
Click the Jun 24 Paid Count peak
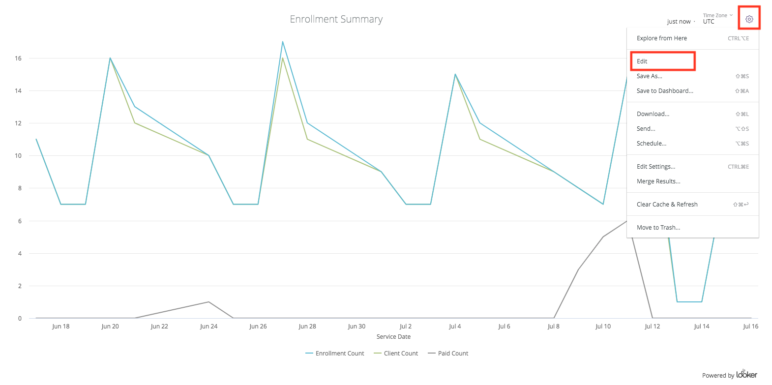pos(208,302)
